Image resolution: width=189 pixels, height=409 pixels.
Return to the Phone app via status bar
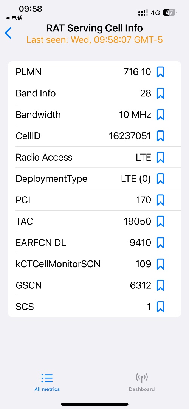[14, 18]
